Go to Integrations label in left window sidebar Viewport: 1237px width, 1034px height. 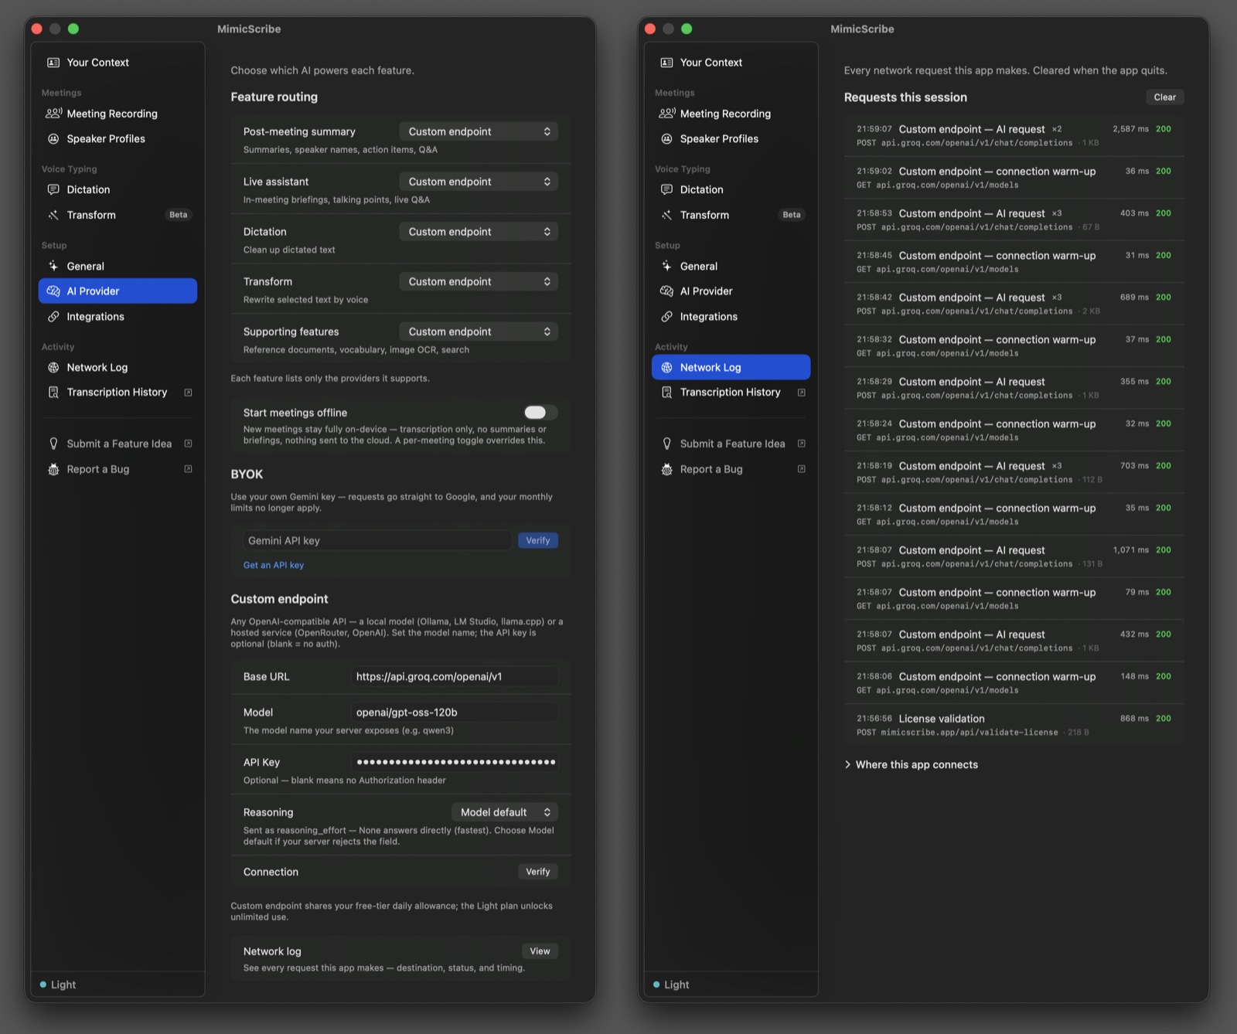pos(95,317)
